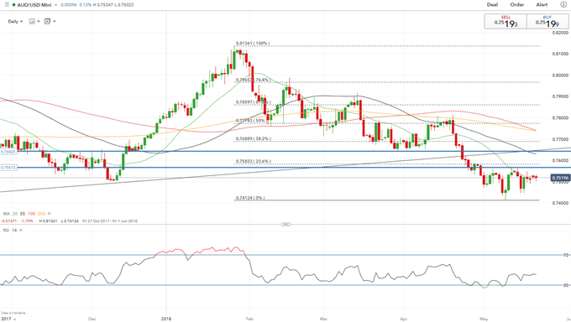
Task: Remove the MA indicator with its X
Action: pos(50,214)
